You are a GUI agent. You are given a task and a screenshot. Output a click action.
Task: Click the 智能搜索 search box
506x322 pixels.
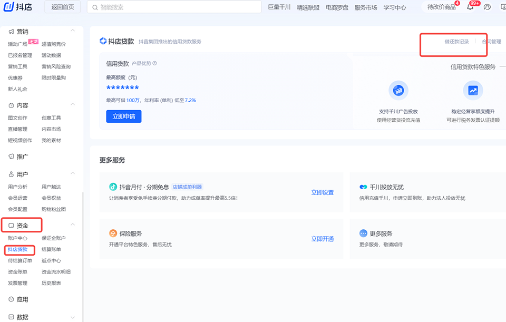tap(174, 7)
